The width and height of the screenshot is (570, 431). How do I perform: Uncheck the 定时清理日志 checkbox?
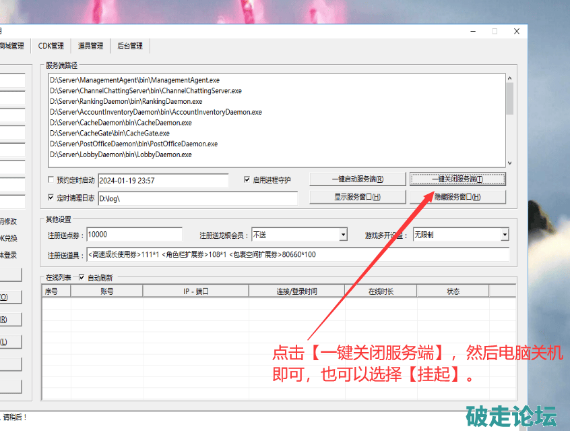tap(52, 198)
